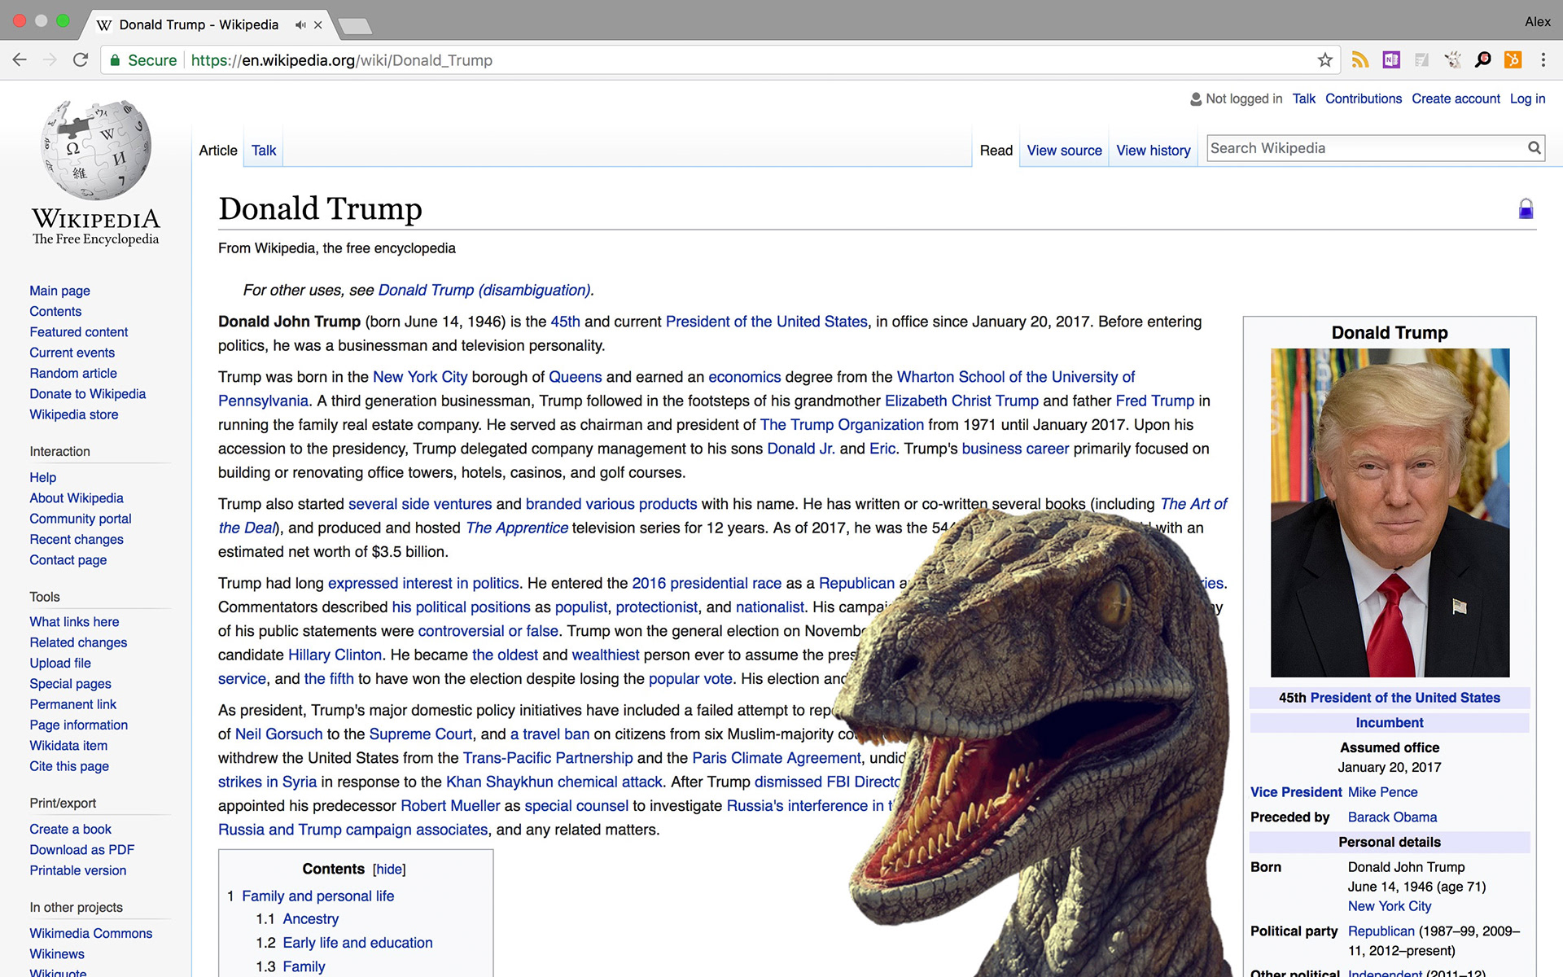Open Robert Mueller link

[450, 806]
